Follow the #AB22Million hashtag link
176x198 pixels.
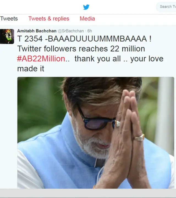[41, 59]
